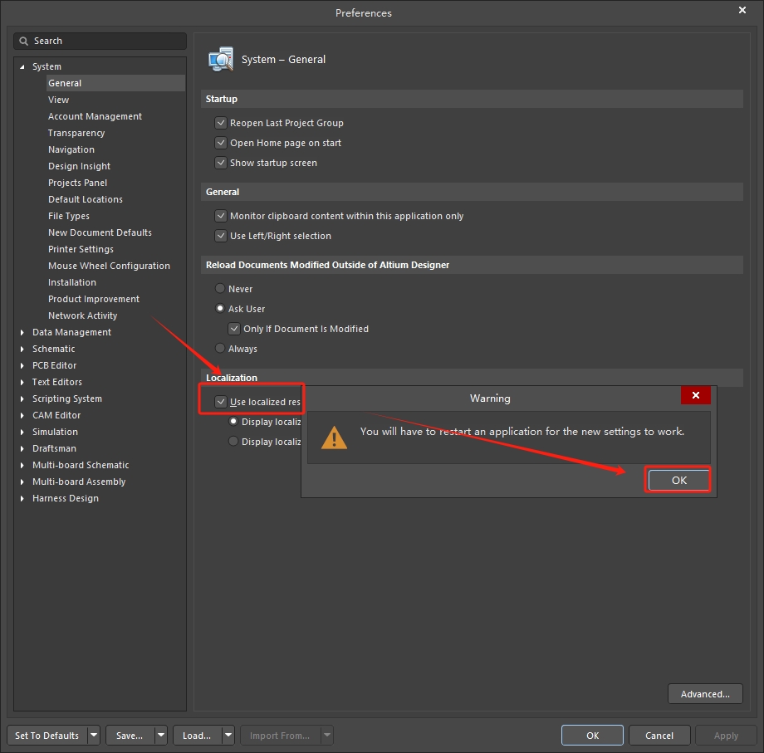The image size is (764, 753).
Task: Confirm the Warning dialog with OK
Action: (678, 480)
